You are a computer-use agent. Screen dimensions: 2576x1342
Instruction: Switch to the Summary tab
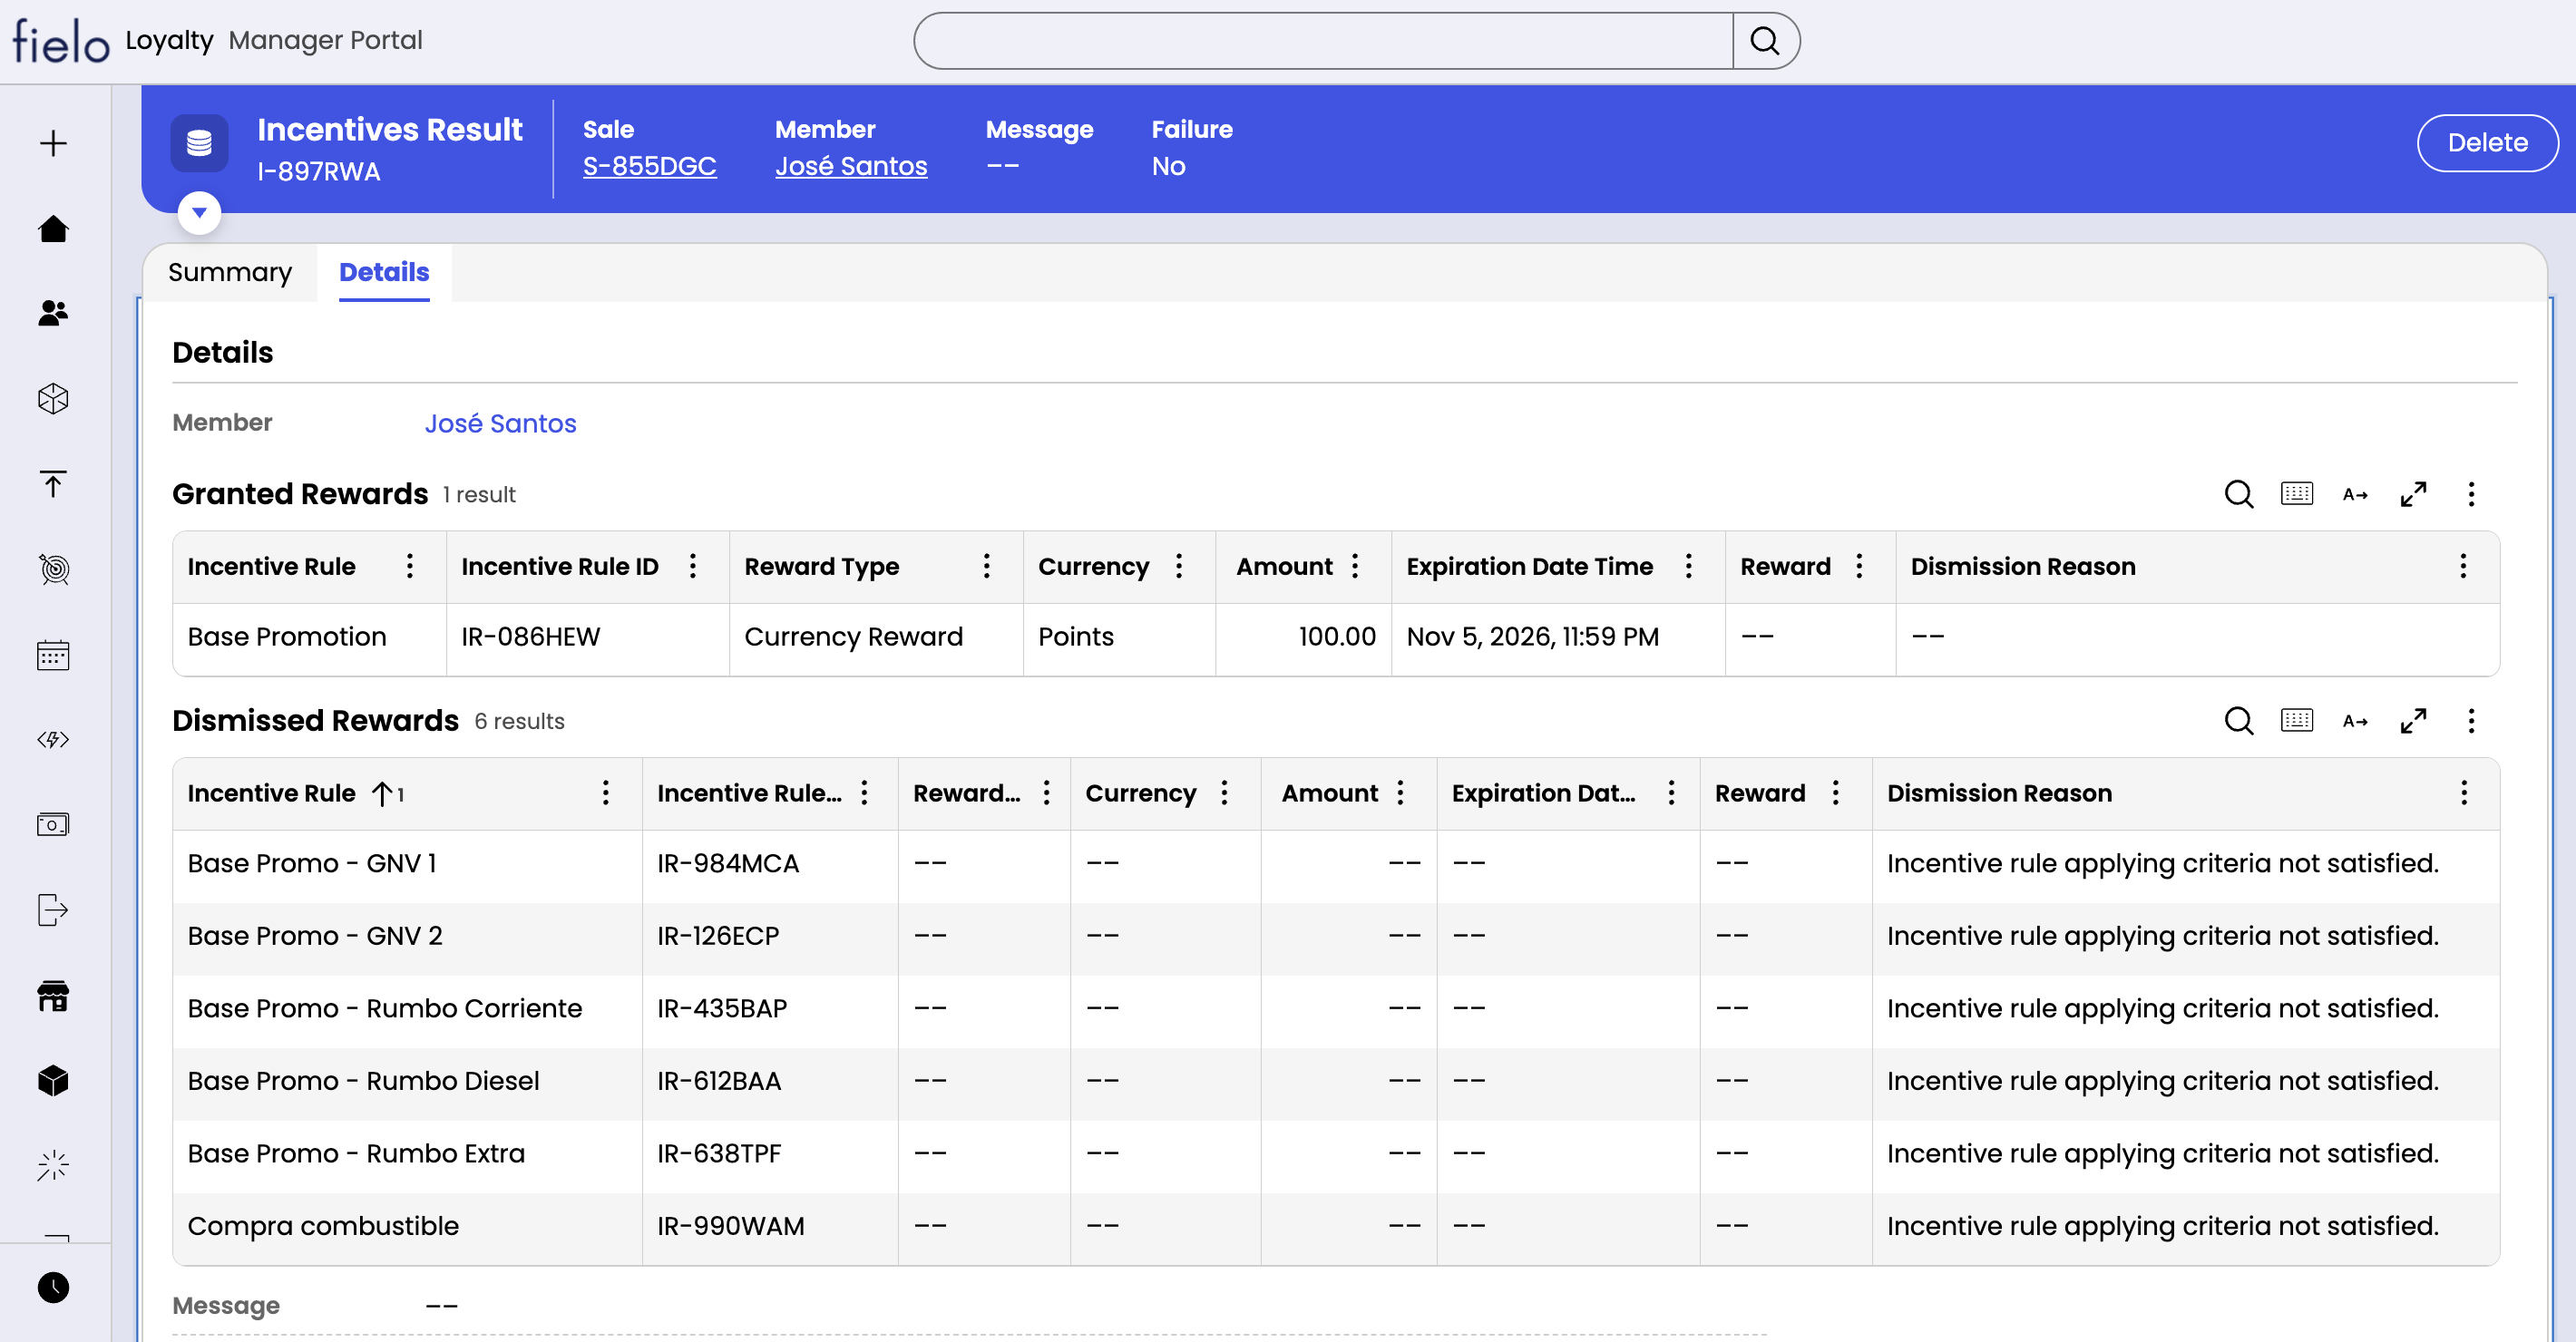point(229,272)
